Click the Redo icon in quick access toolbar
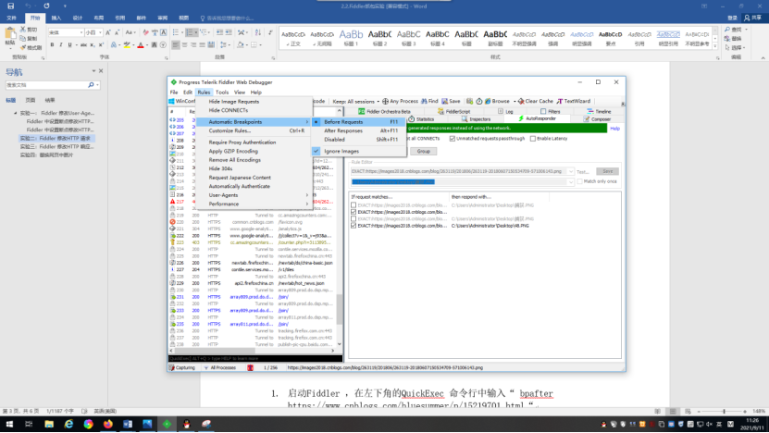This screenshot has width=769, height=433. [46, 6]
